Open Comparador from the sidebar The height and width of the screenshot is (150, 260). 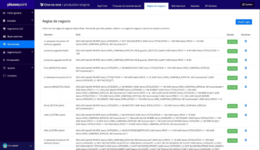pyautogui.click(x=13, y=60)
